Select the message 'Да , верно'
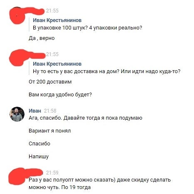Image resolution: width=194 pixels, height=194 pixels. [42, 38]
